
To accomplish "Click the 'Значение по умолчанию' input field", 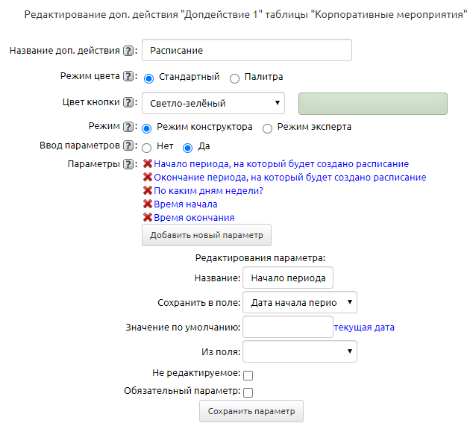I will click(288, 327).
